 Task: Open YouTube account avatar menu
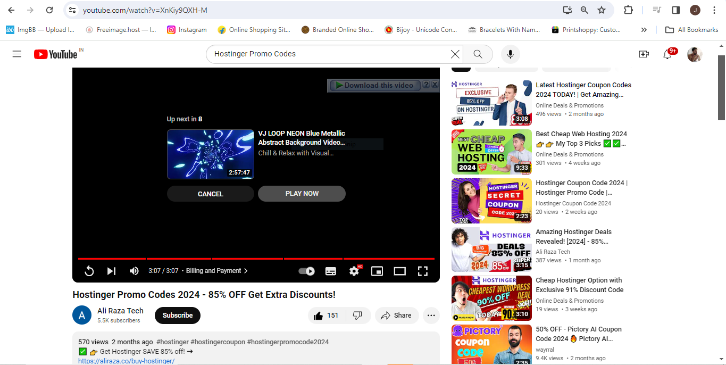[695, 54]
